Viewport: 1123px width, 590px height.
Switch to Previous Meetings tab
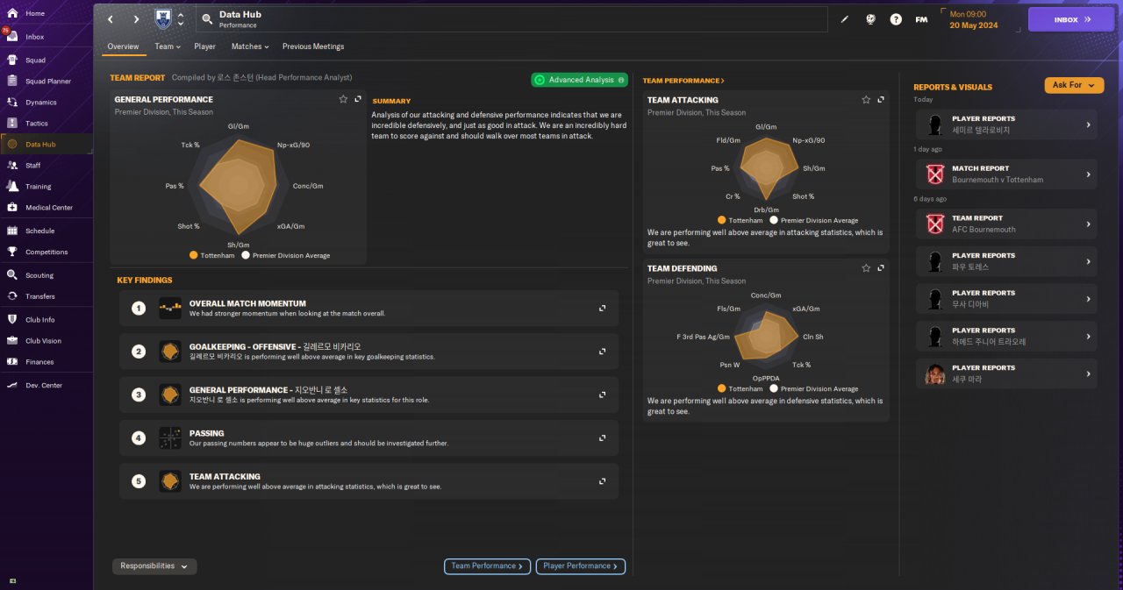coord(313,46)
